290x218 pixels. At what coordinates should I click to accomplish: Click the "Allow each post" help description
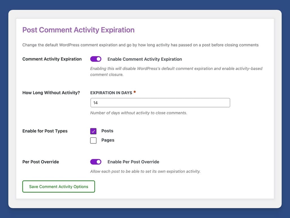pyautogui.click(x=145, y=172)
